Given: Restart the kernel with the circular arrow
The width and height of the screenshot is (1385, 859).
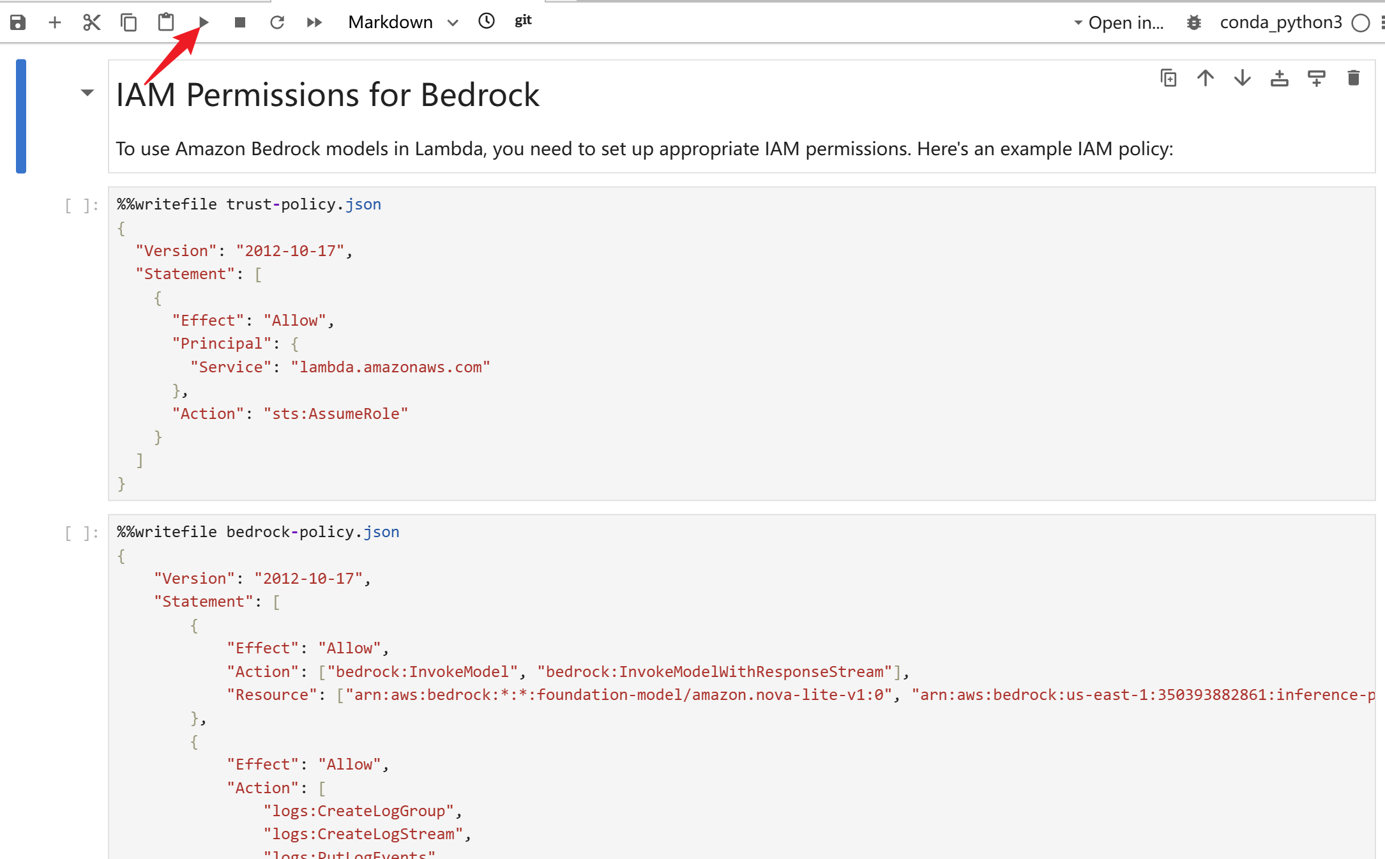Looking at the screenshot, I should click(x=277, y=22).
